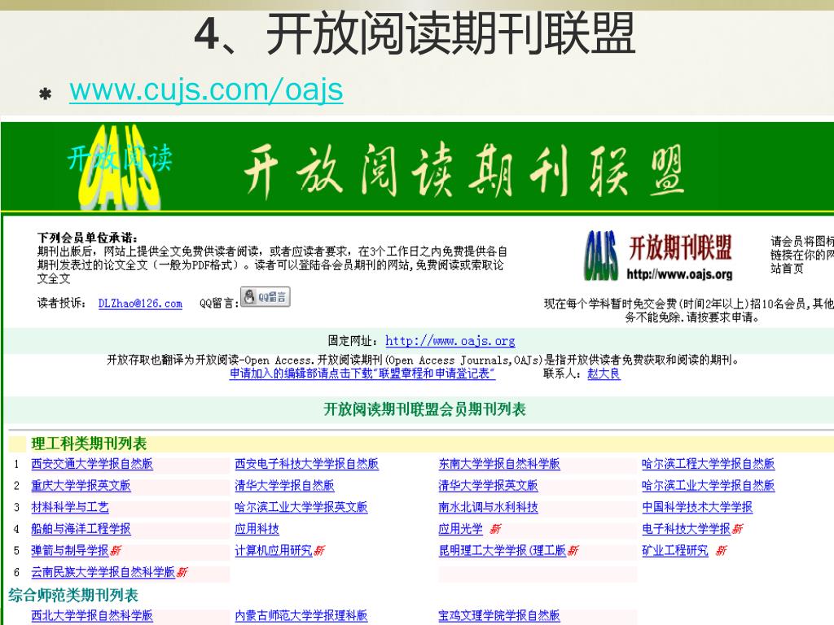Open 电子科技大学学报 journal link
834x625 pixels.
click(x=686, y=529)
